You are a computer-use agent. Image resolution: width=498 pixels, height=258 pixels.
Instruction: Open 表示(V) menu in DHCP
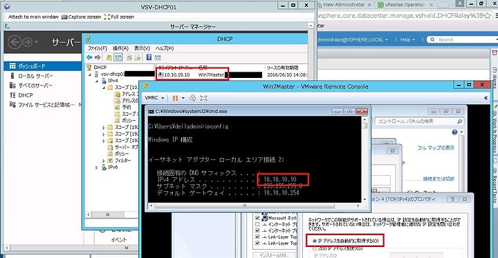142,48
